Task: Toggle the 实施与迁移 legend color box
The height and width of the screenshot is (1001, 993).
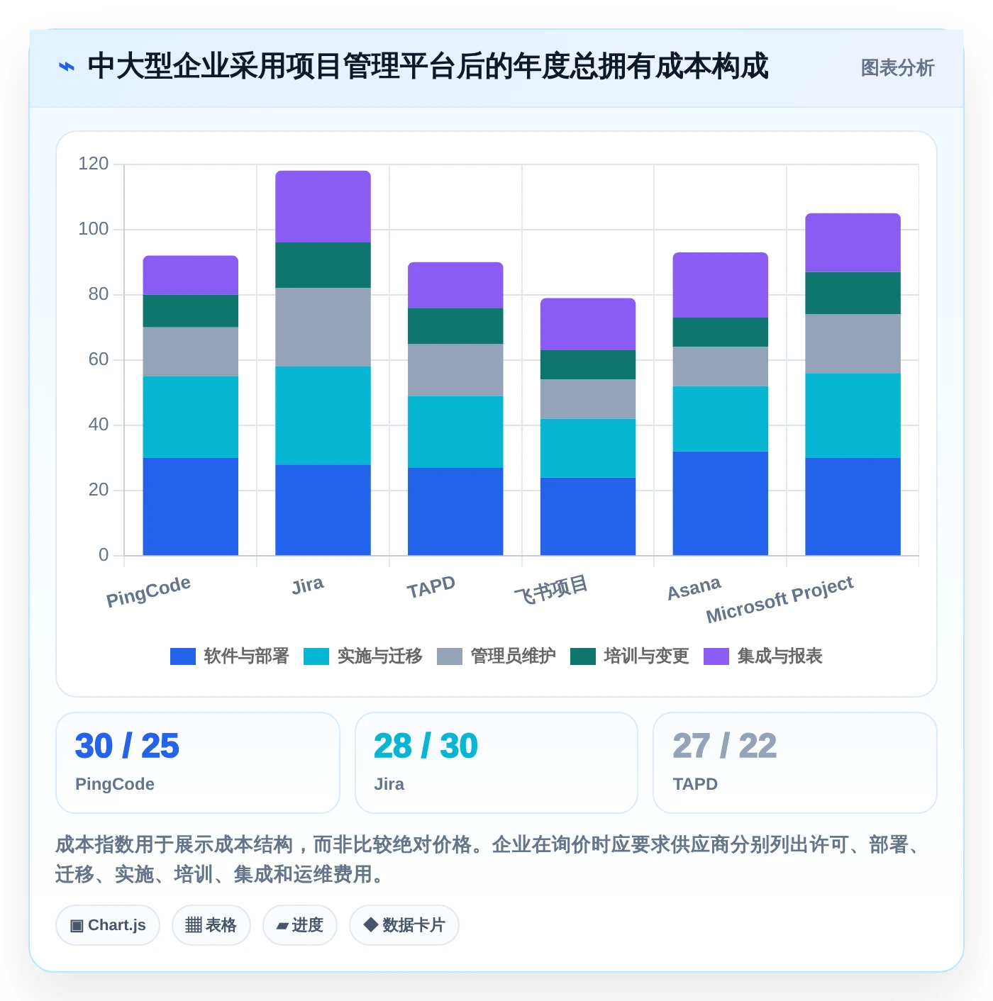Action: point(316,656)
